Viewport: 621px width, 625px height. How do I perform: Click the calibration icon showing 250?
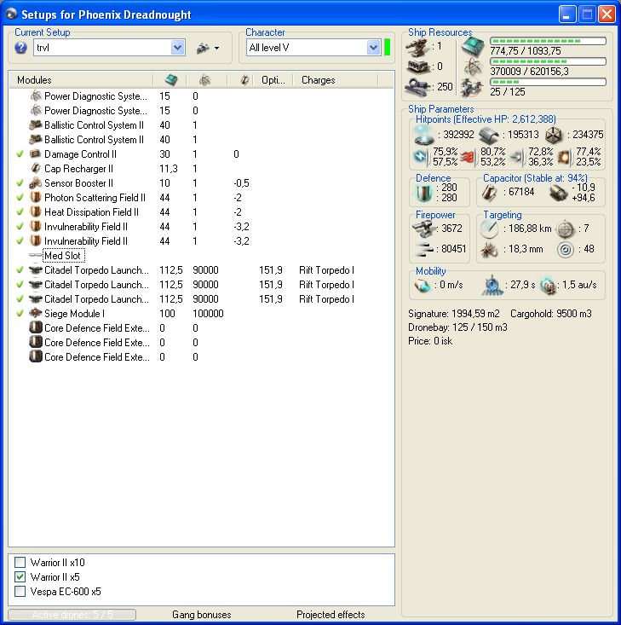click(x=417, y=86)
